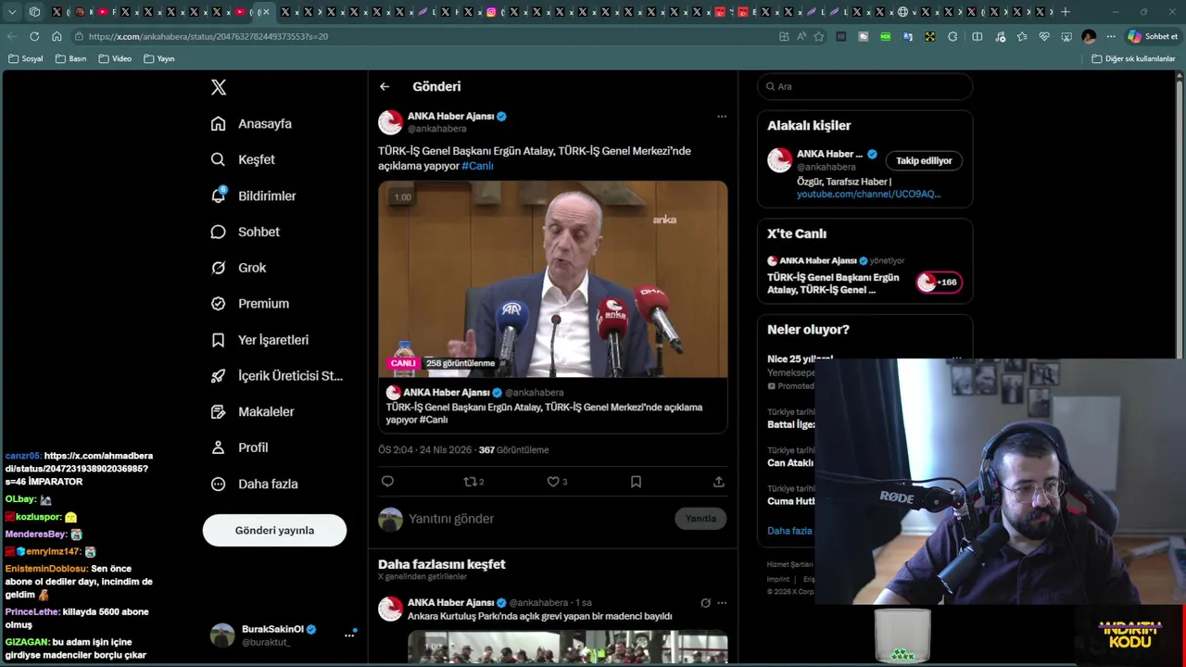Image resolution: width=1186 pixels, height=667 pixels.
Task: Bookmark the post with the bookmark icon
Action: [636, 482]
